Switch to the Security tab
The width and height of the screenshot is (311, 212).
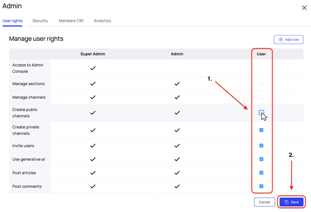click(x=40, y=21)
